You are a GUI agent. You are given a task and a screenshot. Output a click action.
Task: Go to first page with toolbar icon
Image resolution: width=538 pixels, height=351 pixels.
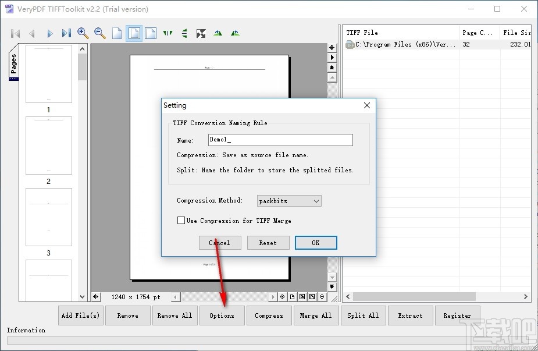tap(15, 33)
